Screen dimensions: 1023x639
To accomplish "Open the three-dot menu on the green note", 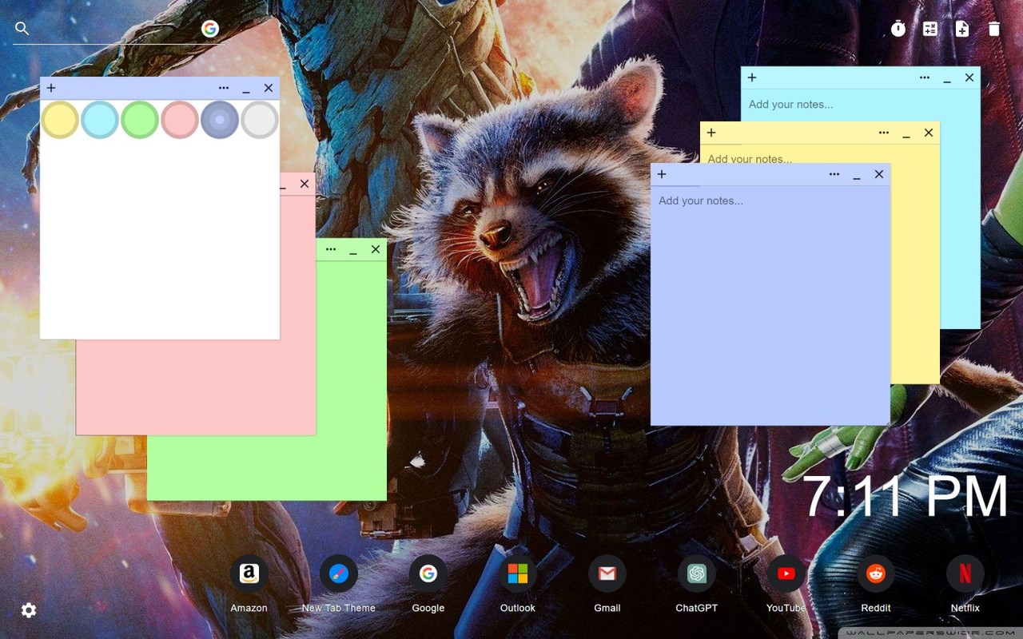I will [331, 249].
